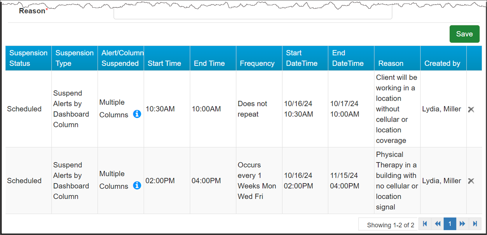487x235 pixels.
Task: Click the Created by column header
Action: (x=442, y=63)
